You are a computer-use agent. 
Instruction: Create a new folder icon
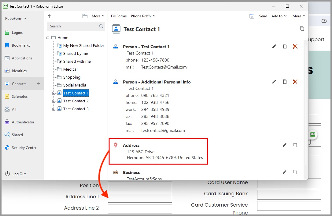coord(85,16)
